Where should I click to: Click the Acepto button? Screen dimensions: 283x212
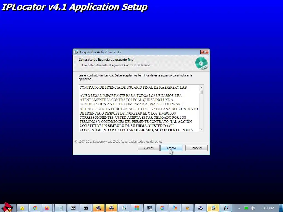pyautogui.click(x=171, y=148)
